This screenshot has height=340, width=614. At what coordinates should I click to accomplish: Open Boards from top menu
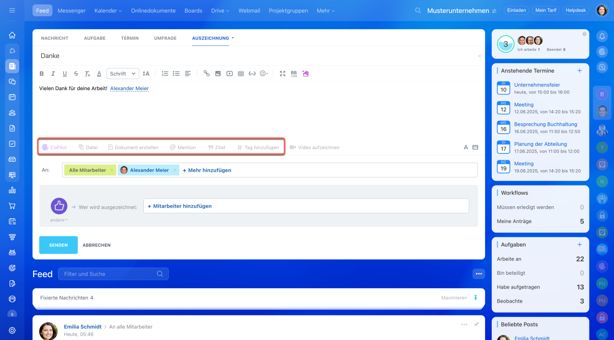coord(193,11)
